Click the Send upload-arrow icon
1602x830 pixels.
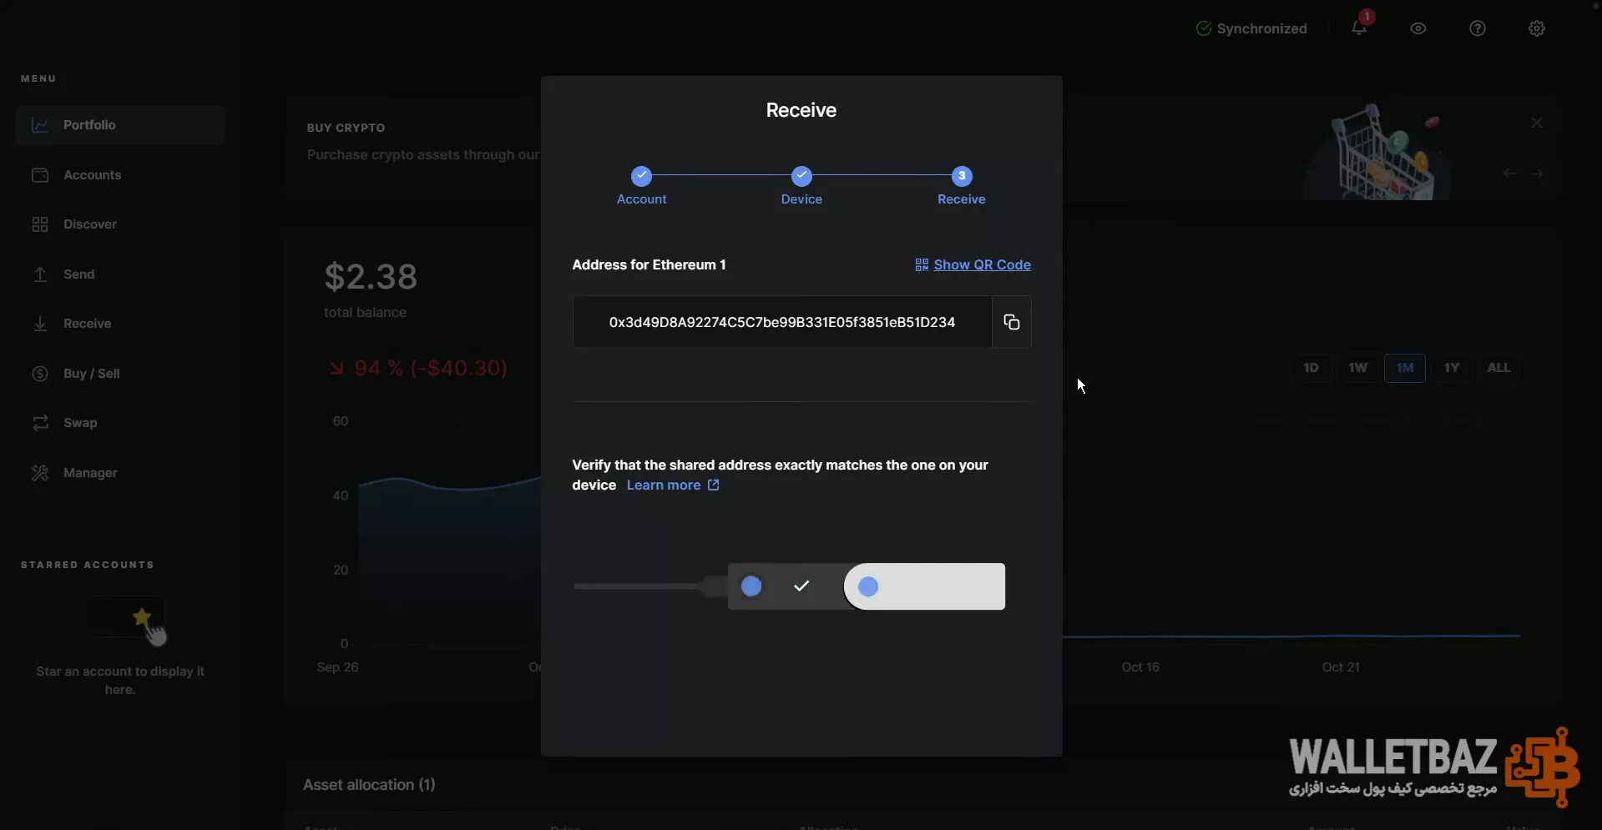[x=40, y=274]
